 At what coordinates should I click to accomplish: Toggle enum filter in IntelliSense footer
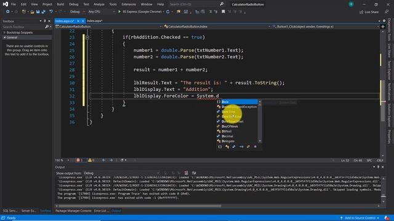248,147
